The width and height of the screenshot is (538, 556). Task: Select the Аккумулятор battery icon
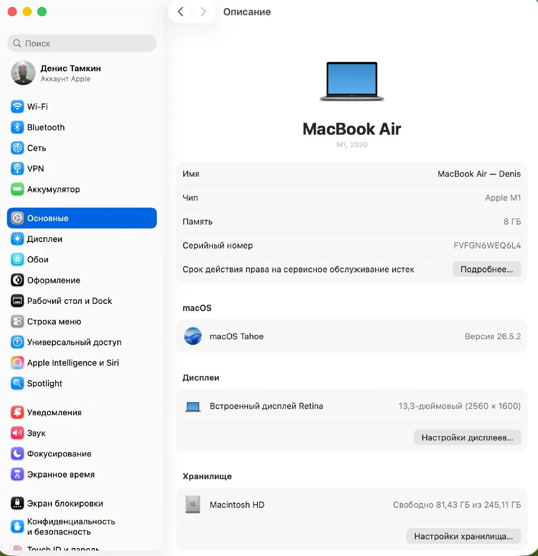click(17, 189)
